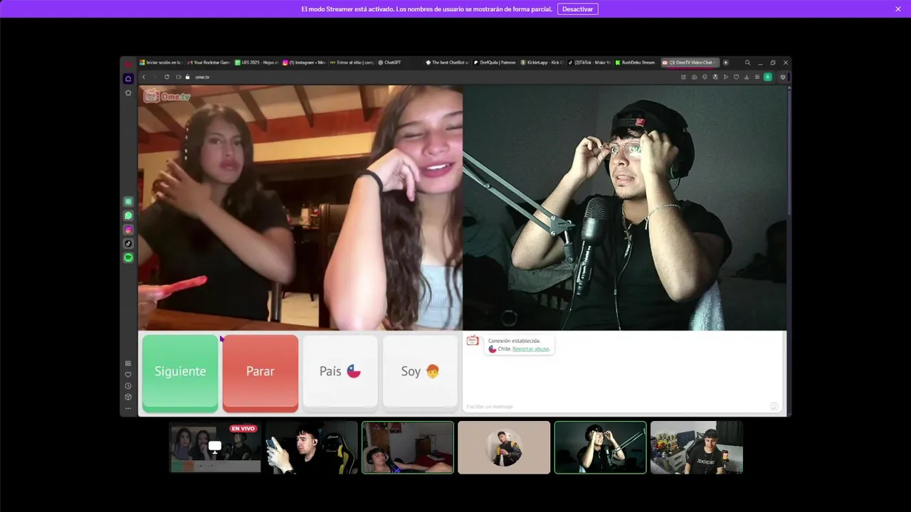Click the Ome.tv logo on video

coord(167,95)
